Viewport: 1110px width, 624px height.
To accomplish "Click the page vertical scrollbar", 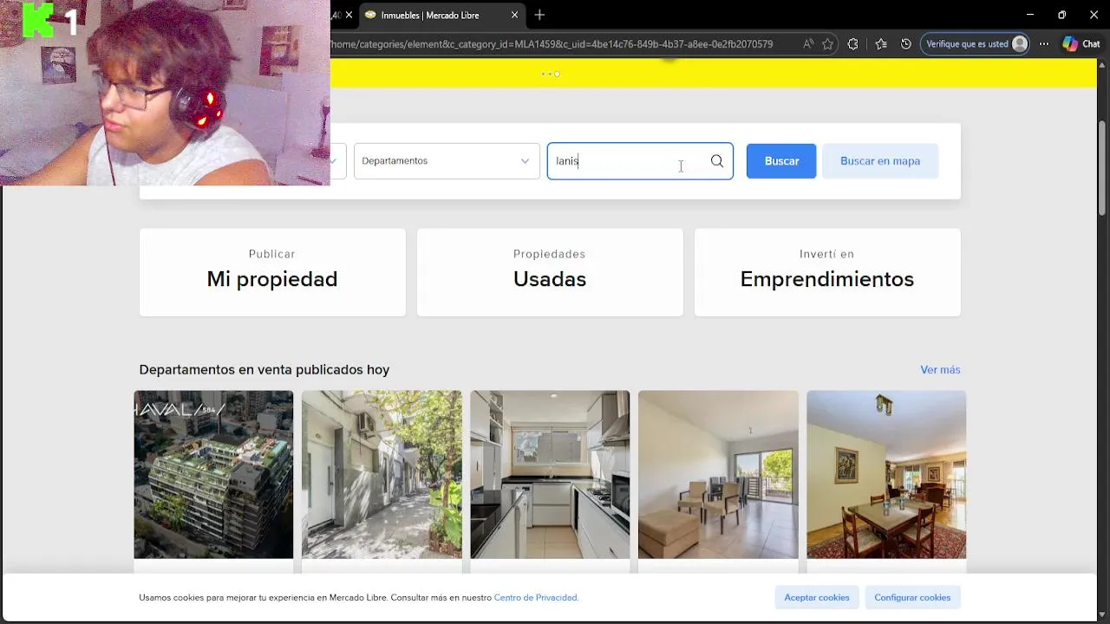I will tap(1102, 169).
